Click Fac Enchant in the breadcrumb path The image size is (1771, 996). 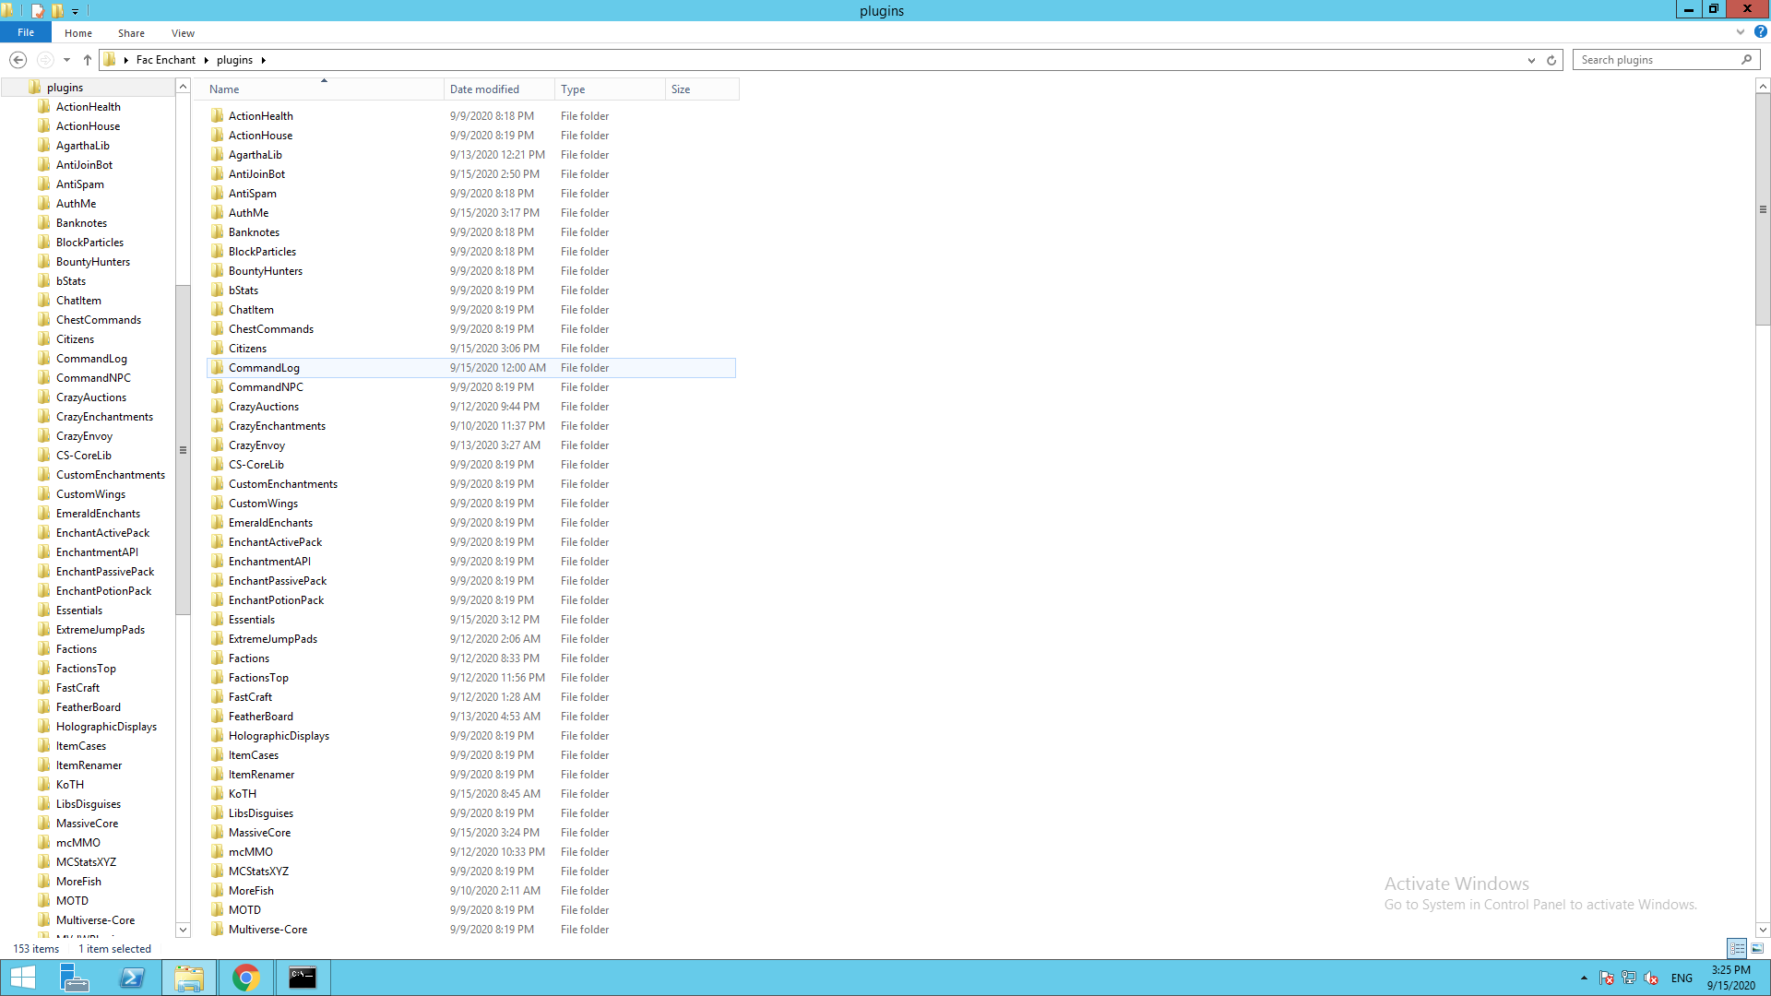(x=166, y=60)
